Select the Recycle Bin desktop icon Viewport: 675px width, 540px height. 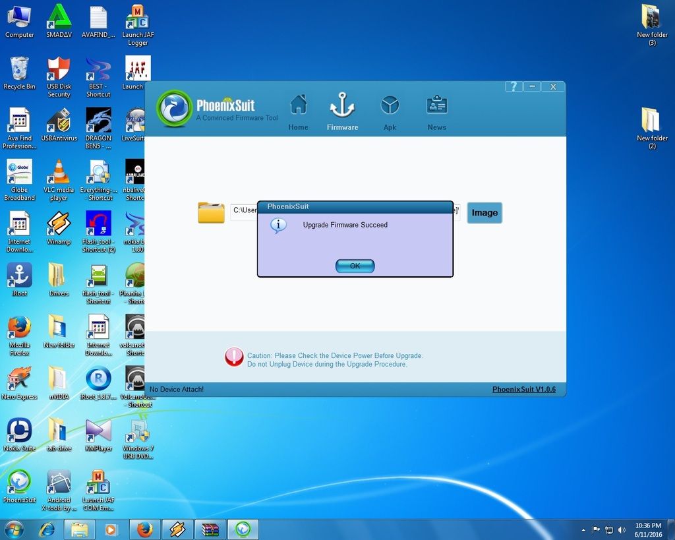pos(20,73)
